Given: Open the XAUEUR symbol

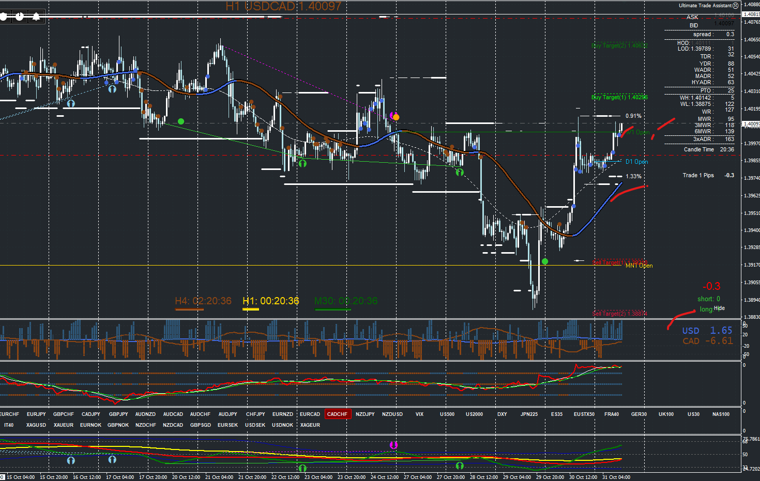Looking at the screenshot, I should [64, 425].
